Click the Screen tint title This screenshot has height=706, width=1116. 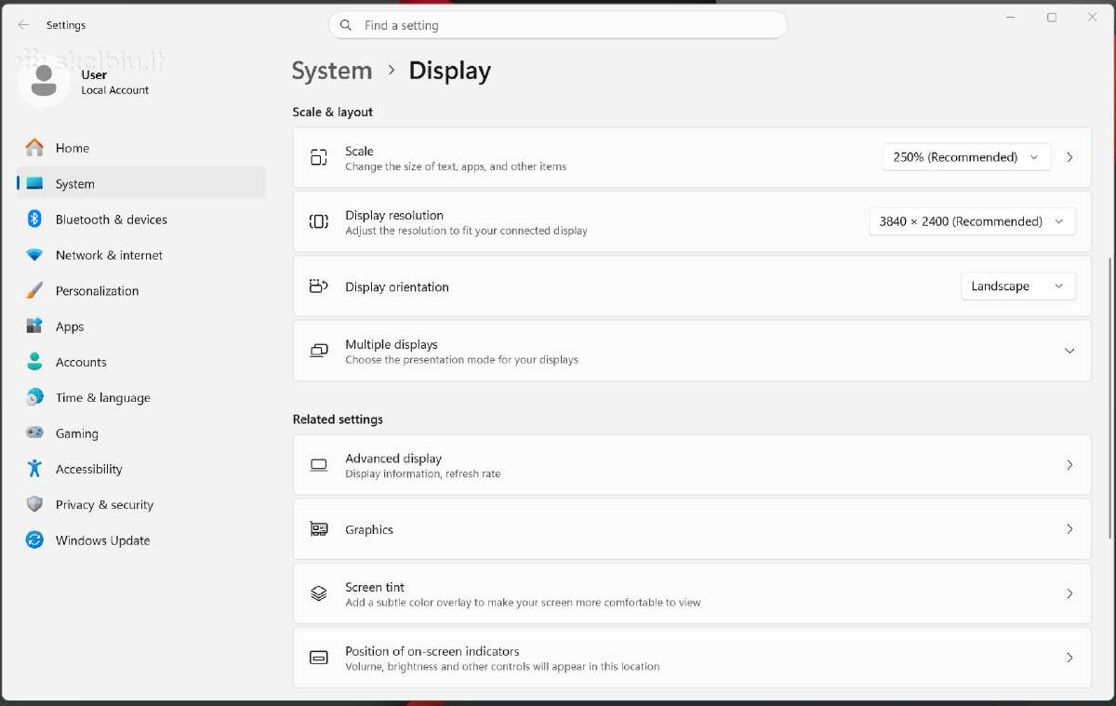click(375, 587)
